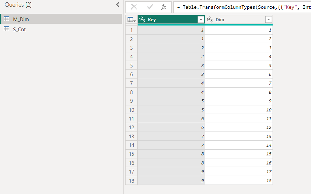
Task: Click the Key cell in row 7
Action: pyautogui.click(x=171, y=83)
